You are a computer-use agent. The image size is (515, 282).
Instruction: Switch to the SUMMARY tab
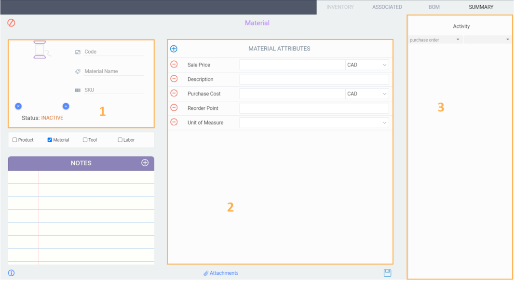(481, 7)
